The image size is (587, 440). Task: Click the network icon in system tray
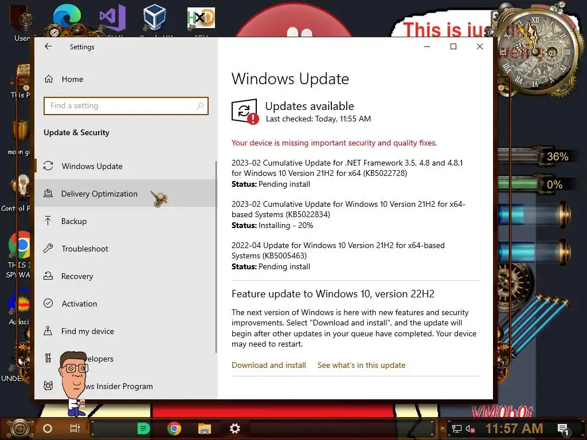[x=457, y=429]
